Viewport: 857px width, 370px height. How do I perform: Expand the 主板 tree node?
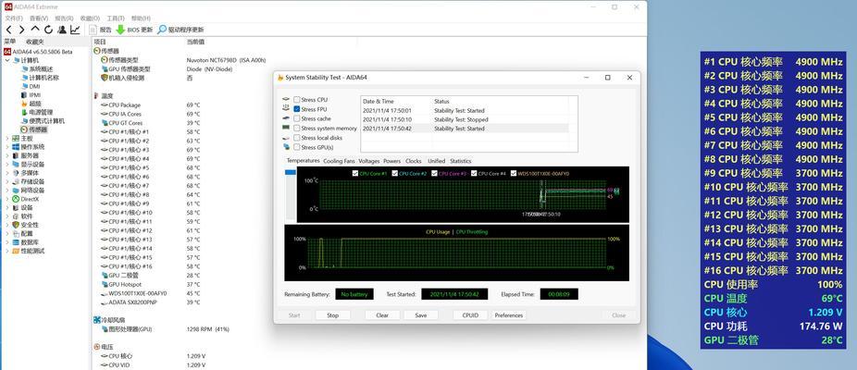tap(7, 138)
